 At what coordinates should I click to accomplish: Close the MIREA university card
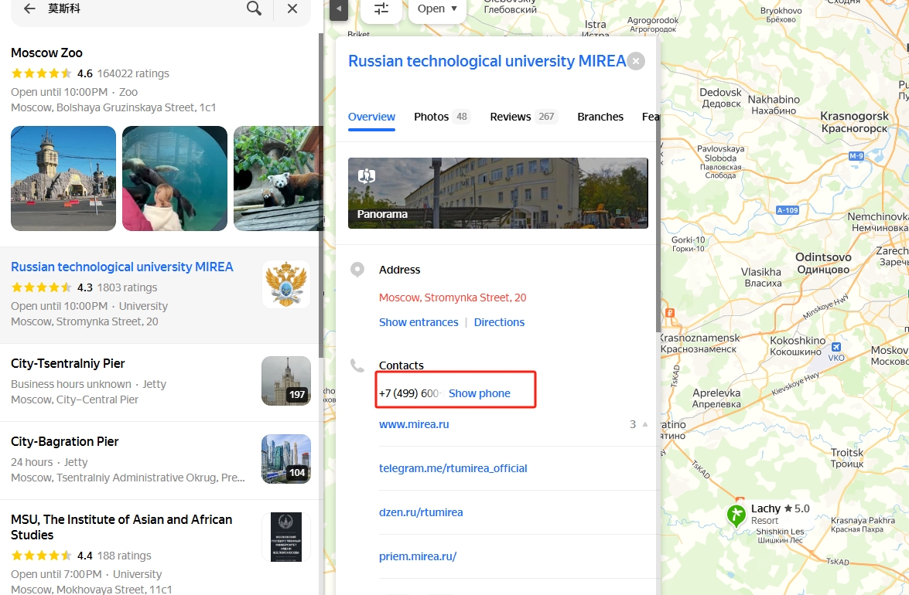pos(636,61)
